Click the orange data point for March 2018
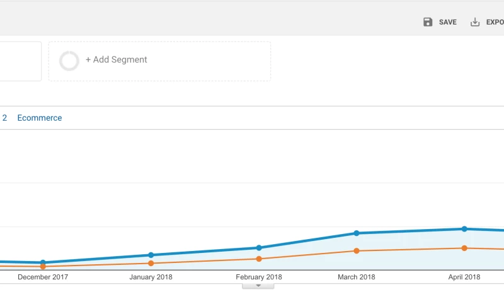Image resolution: width=504 pixels, height=302 pixels. coord(357,250)
